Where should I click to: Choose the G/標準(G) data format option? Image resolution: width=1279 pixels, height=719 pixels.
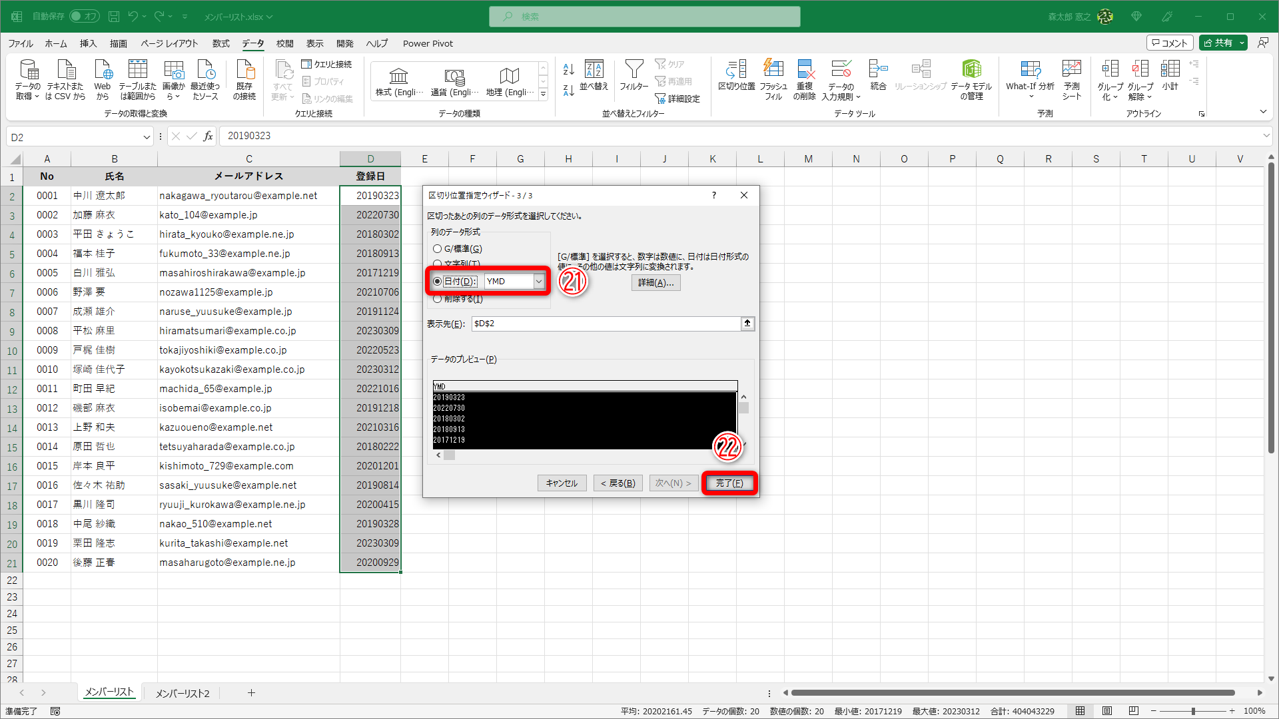point(438,248)
